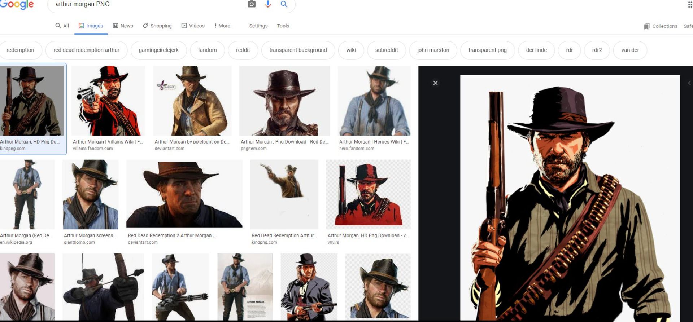Open Google apps grid icon
693x322 pixels.
[x=690, y=5]
